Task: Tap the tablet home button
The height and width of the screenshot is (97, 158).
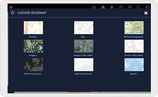Action: [x=154, y=49]
